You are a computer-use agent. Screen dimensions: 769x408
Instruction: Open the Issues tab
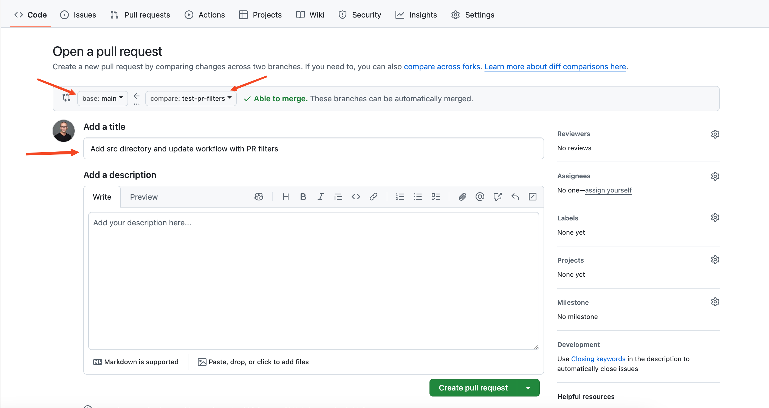[78, 15]
